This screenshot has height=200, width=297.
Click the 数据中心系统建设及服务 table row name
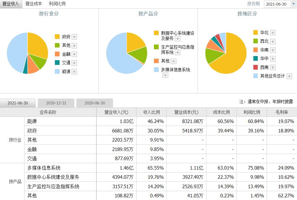point(53,177)
